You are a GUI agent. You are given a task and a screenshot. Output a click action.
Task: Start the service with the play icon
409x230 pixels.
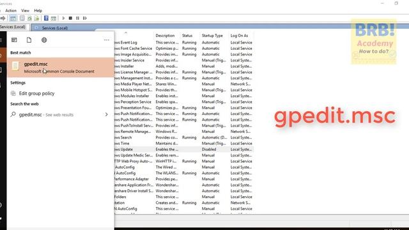coord(63,19)
